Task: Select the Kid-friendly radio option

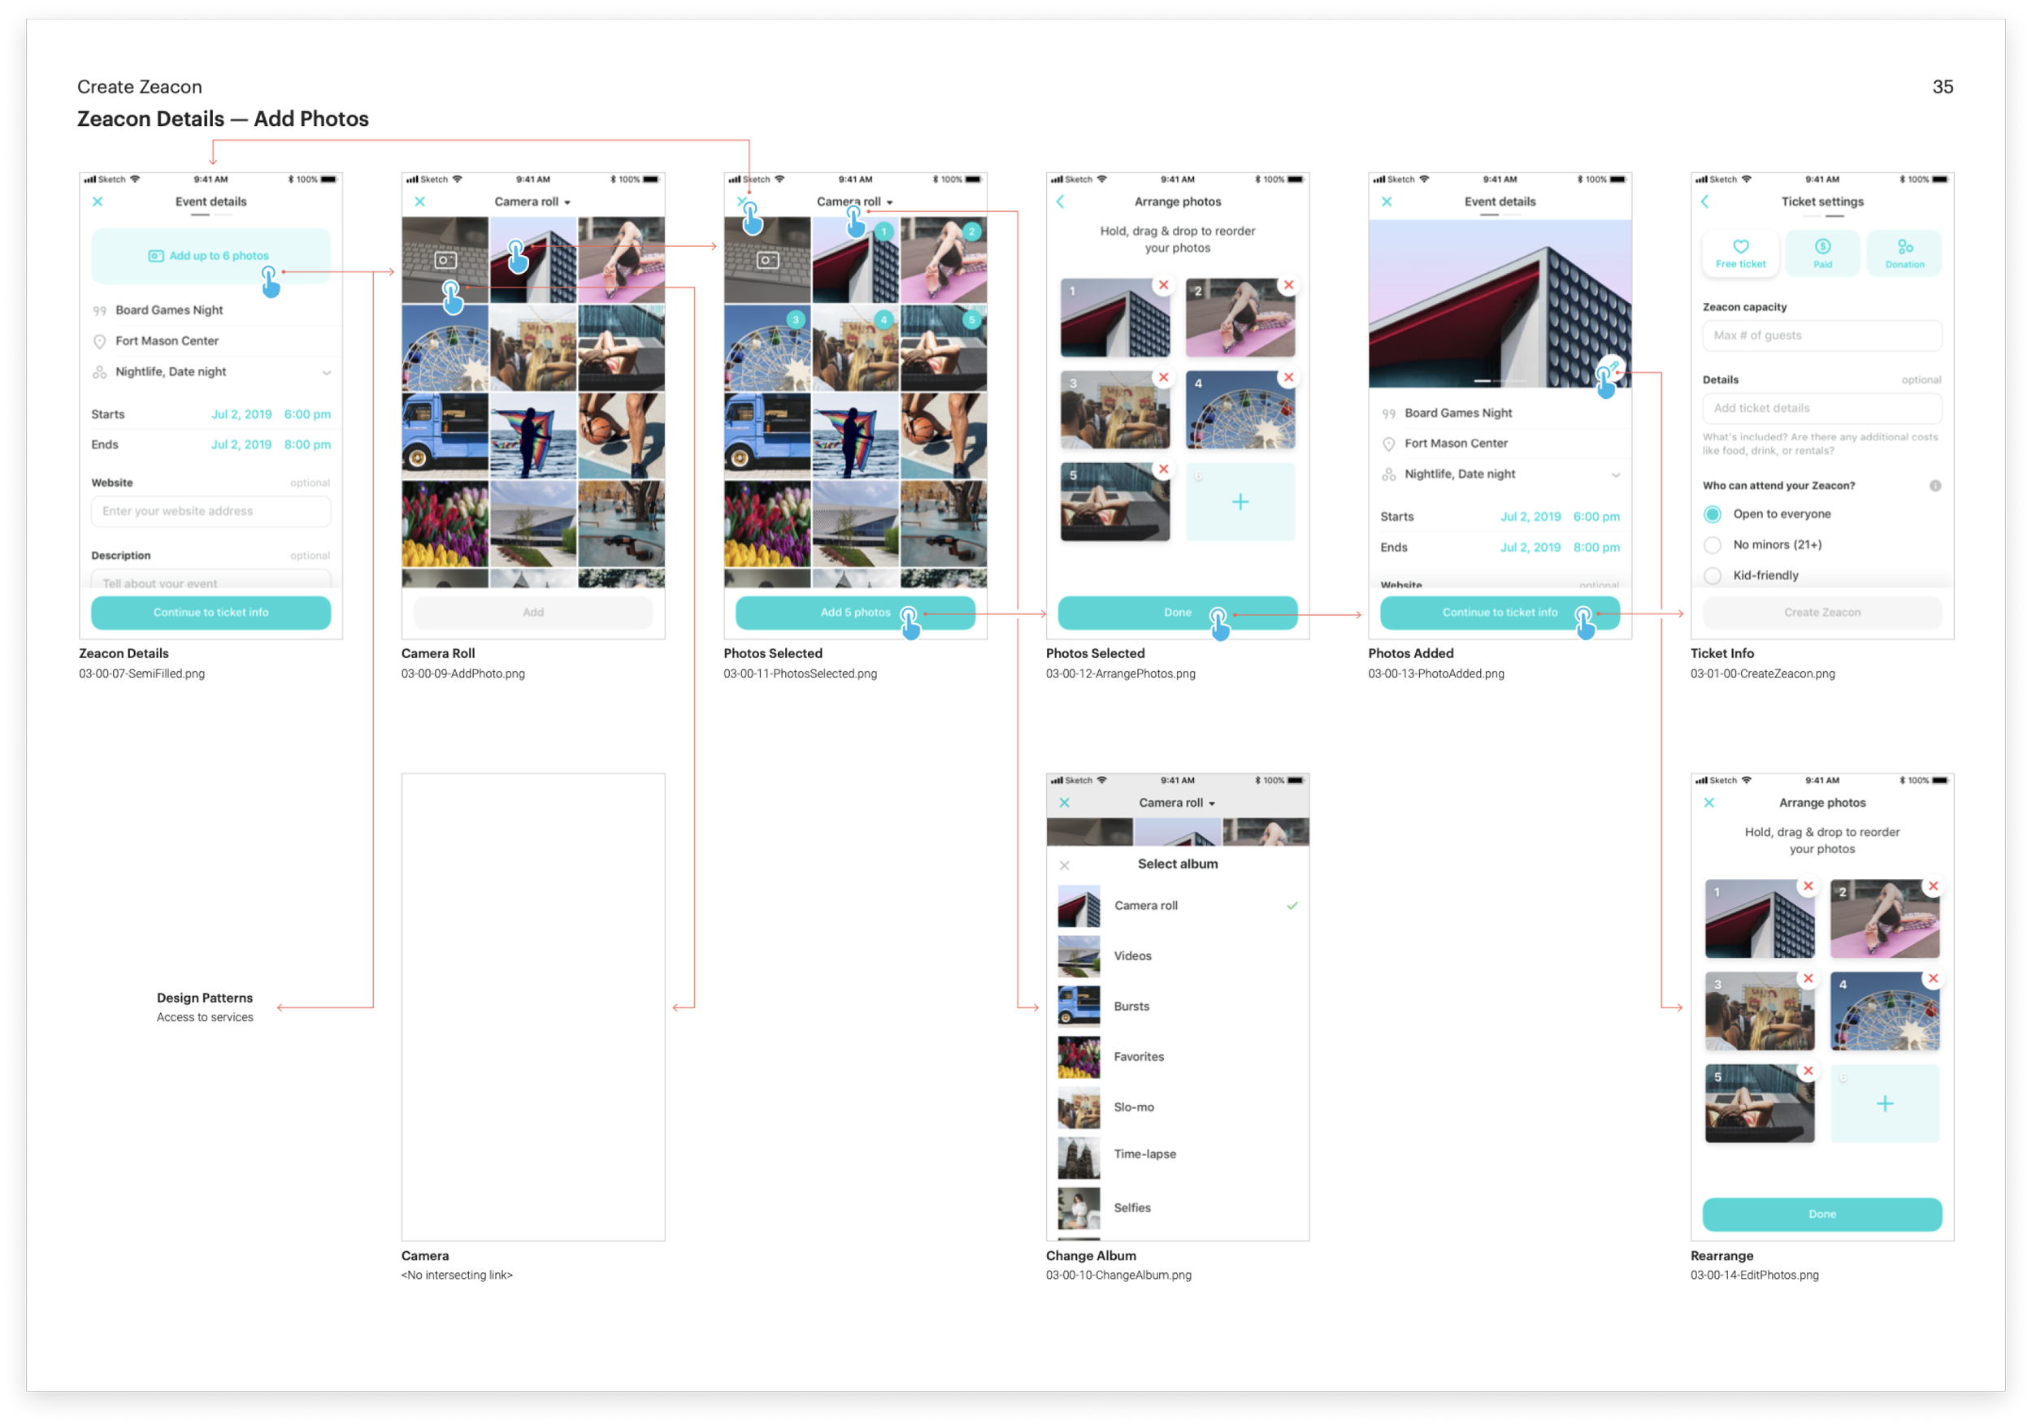Action: (1713, 576)
